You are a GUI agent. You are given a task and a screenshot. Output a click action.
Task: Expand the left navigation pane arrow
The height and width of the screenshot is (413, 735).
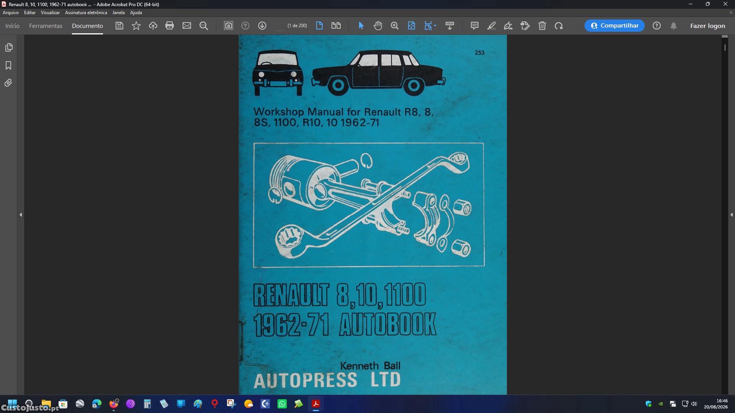(21, 215)
